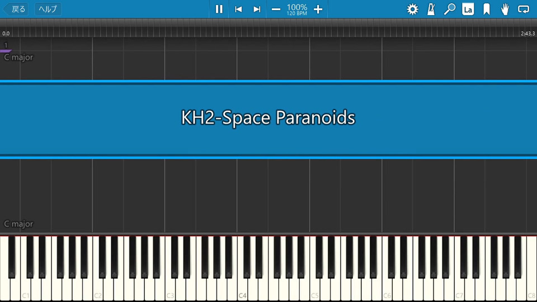
Task: Open help with the ヘルプ button
Action: tap(48, 9)
